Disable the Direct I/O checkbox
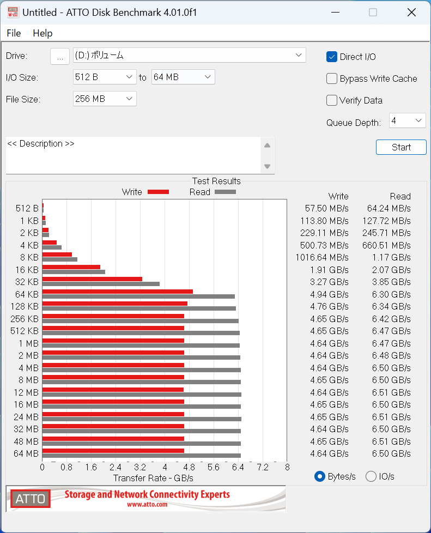431x533 pixels. (332, 57)
